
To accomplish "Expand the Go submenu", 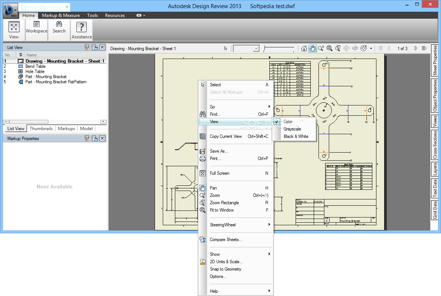I will click(236, 107).
